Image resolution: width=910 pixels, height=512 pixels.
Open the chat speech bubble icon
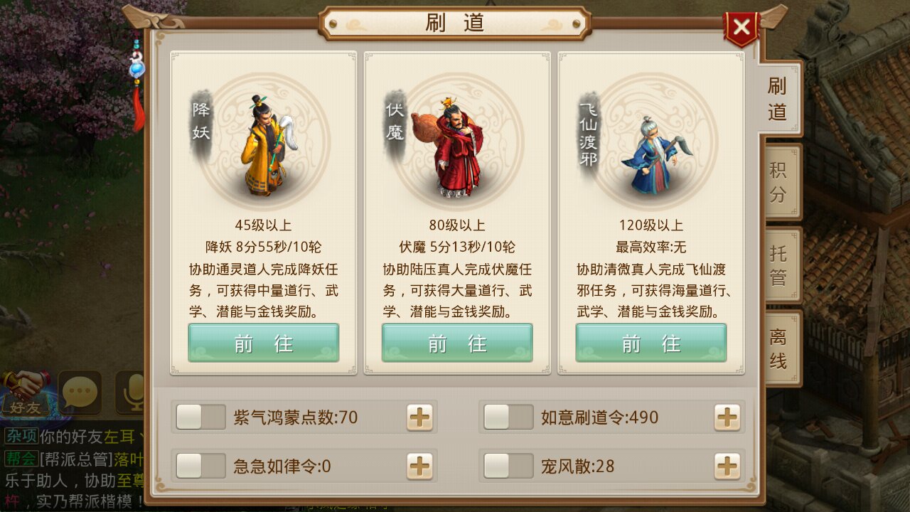[x=80, y=392]
